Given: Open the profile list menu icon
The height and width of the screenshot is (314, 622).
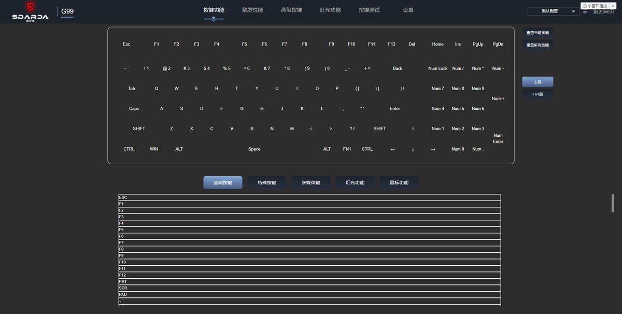Looking at the screenshot, I should [x=585, y=11].
